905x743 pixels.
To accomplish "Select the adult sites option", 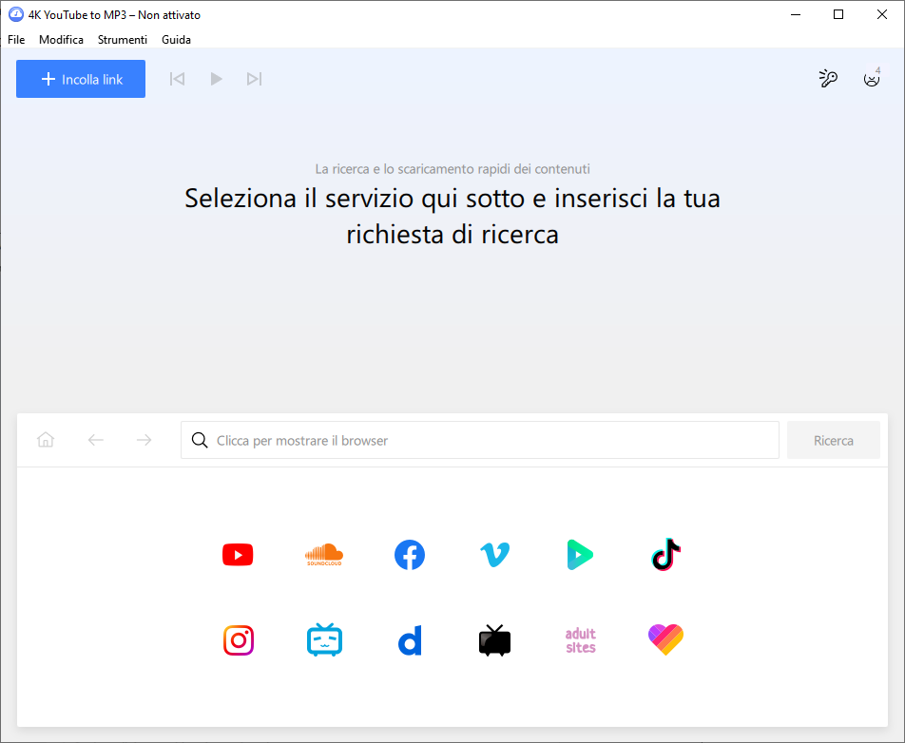I will (x=580, y=640).
